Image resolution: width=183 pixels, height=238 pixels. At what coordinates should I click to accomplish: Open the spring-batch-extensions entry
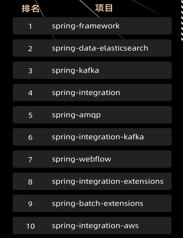click(x=92, y=203)
